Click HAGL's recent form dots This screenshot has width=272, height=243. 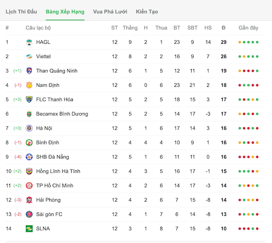point(249,42)
